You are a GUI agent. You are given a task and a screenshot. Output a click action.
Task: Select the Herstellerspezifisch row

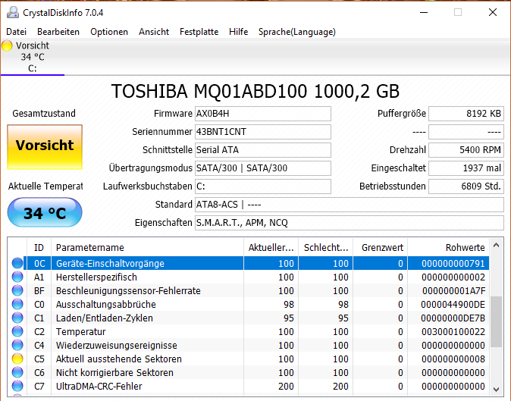tap(250, 277)
